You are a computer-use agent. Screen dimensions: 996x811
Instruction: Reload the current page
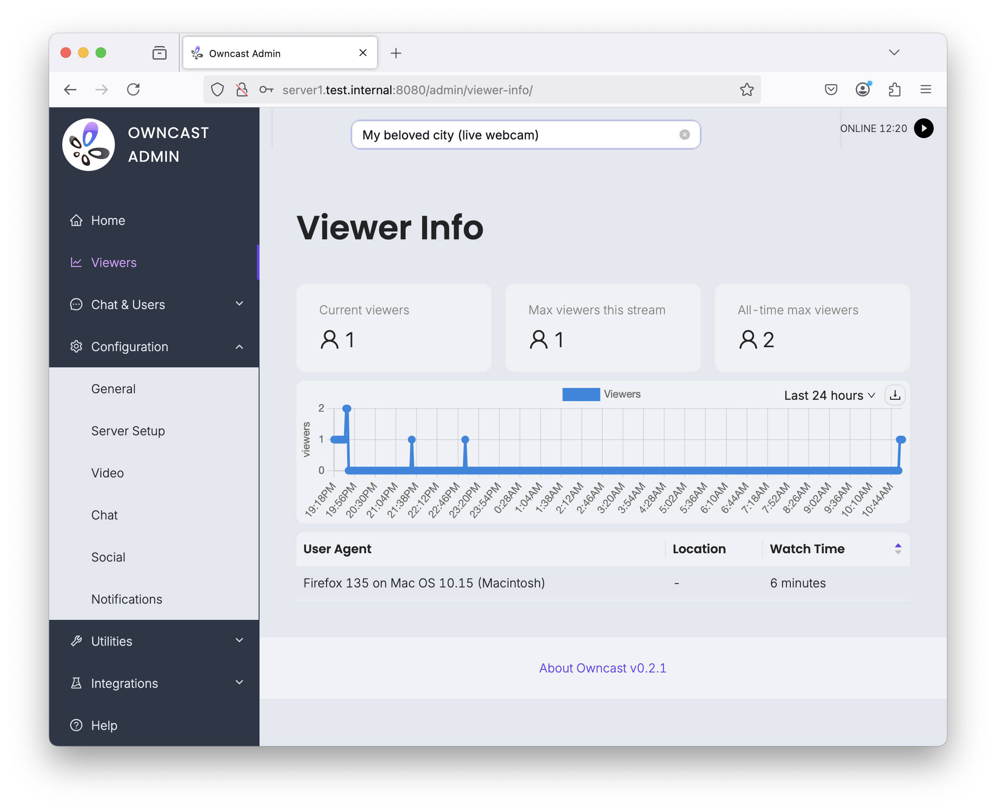[134, 90]
